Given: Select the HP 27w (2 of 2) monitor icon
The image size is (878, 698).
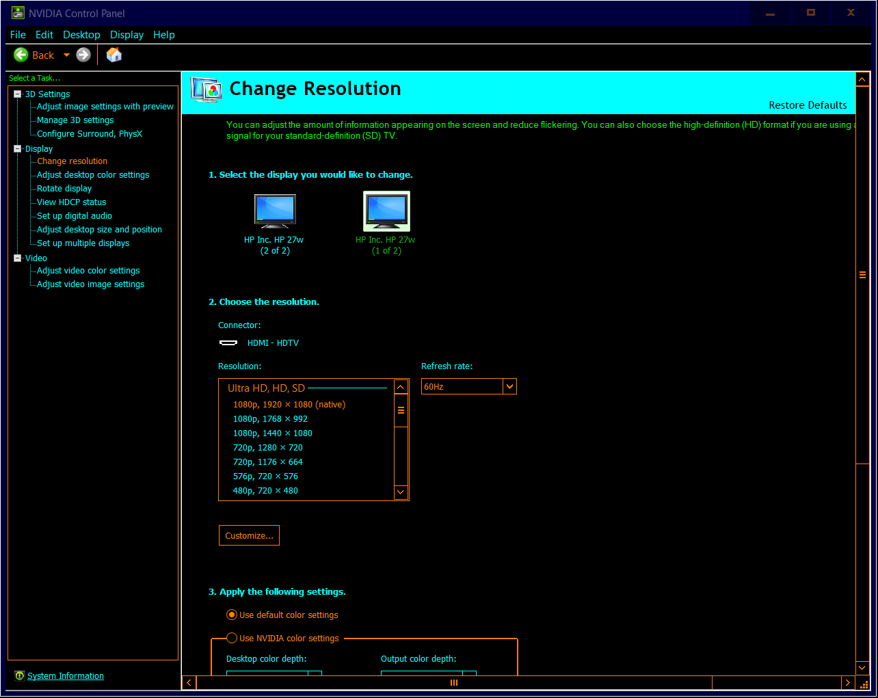Looking at the screenshot, I should point(275,211).
